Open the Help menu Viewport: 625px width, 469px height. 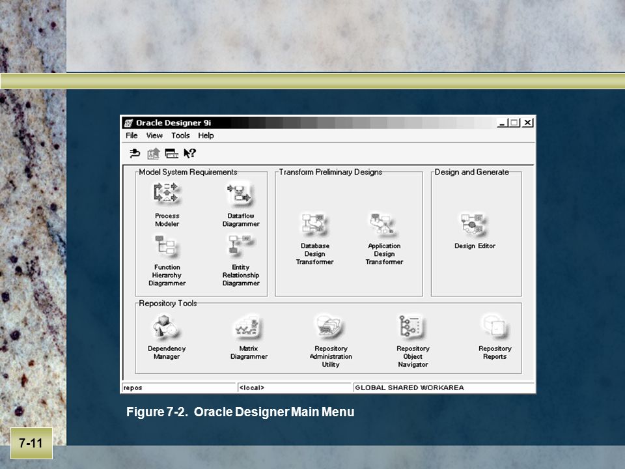(206, 135)
